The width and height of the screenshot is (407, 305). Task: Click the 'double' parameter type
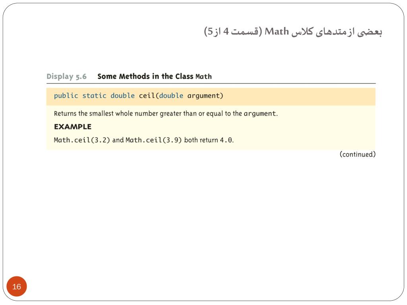click(x=171, y=96)
